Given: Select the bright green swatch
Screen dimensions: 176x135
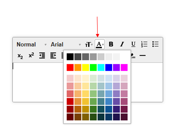Looking at the screenshot, I should pos(93,67).
